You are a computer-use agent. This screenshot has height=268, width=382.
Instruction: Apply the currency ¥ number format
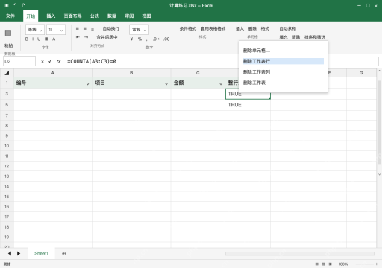131,39
